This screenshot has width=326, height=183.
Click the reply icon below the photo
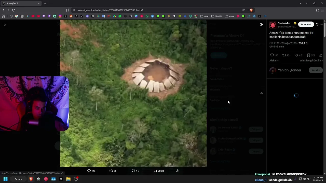(x=89, y=171)
